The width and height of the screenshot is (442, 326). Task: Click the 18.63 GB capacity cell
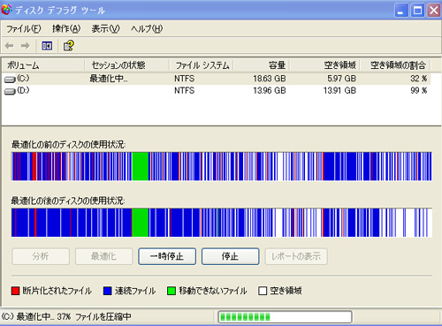pyautogui.click(x=270, y=79)
